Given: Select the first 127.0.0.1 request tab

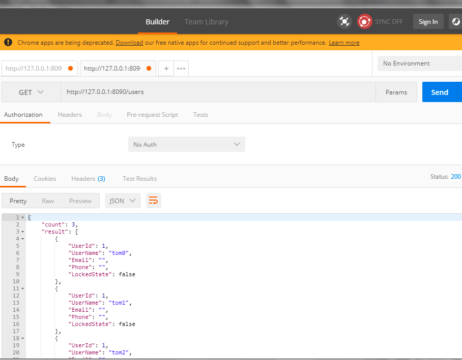Looking at the screenshot, I should 40,69.
